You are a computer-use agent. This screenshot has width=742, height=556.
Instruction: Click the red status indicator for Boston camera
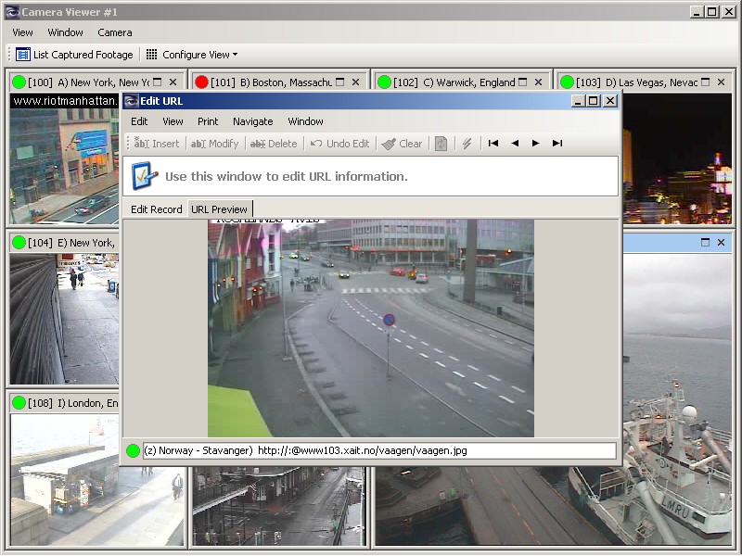click(201, 82)
